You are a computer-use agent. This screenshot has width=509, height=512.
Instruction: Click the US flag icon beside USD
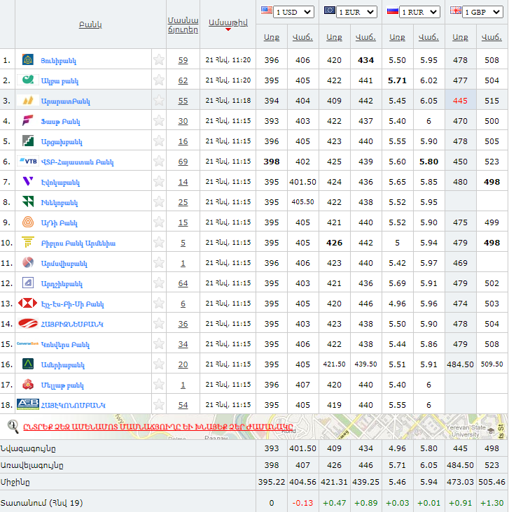tap(267, 10)
